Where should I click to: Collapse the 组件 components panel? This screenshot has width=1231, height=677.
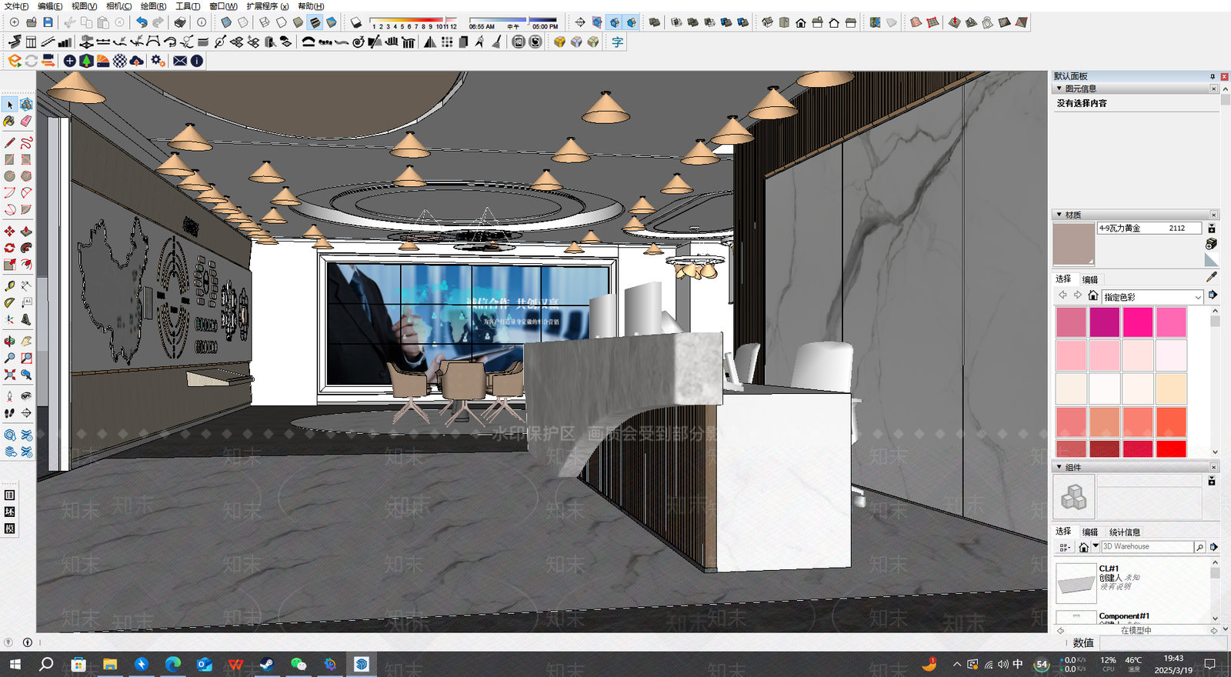(x=1059, y=467)
